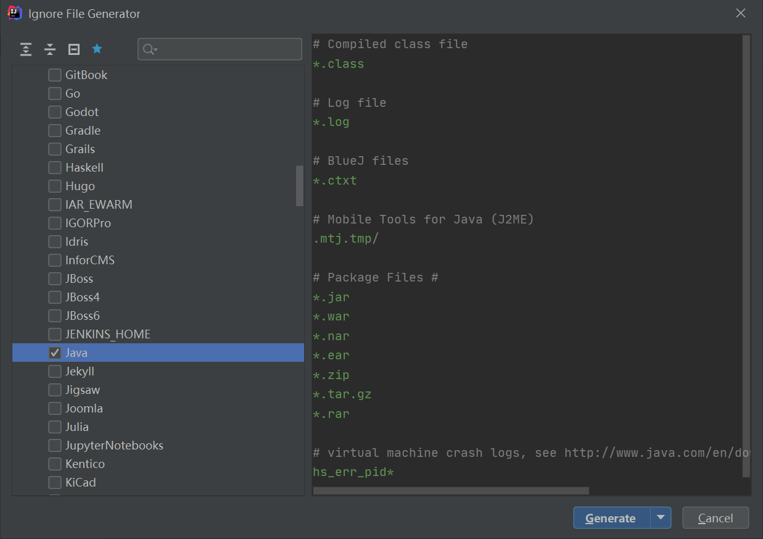This screenshot has height=539, width=763.
Task: Tick the Hugo template checkbox
Action: (x=55, y=186)
